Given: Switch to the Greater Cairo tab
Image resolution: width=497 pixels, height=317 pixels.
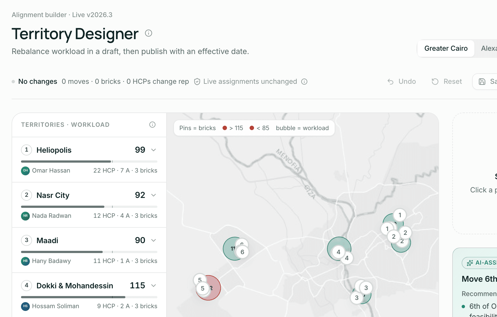Looking at the screenshot, I should (446, 49).
